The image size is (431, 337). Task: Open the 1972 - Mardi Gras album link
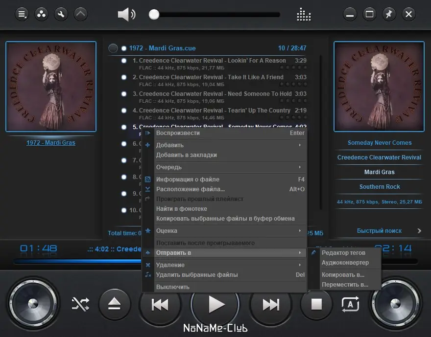click(x=51, y=143)
